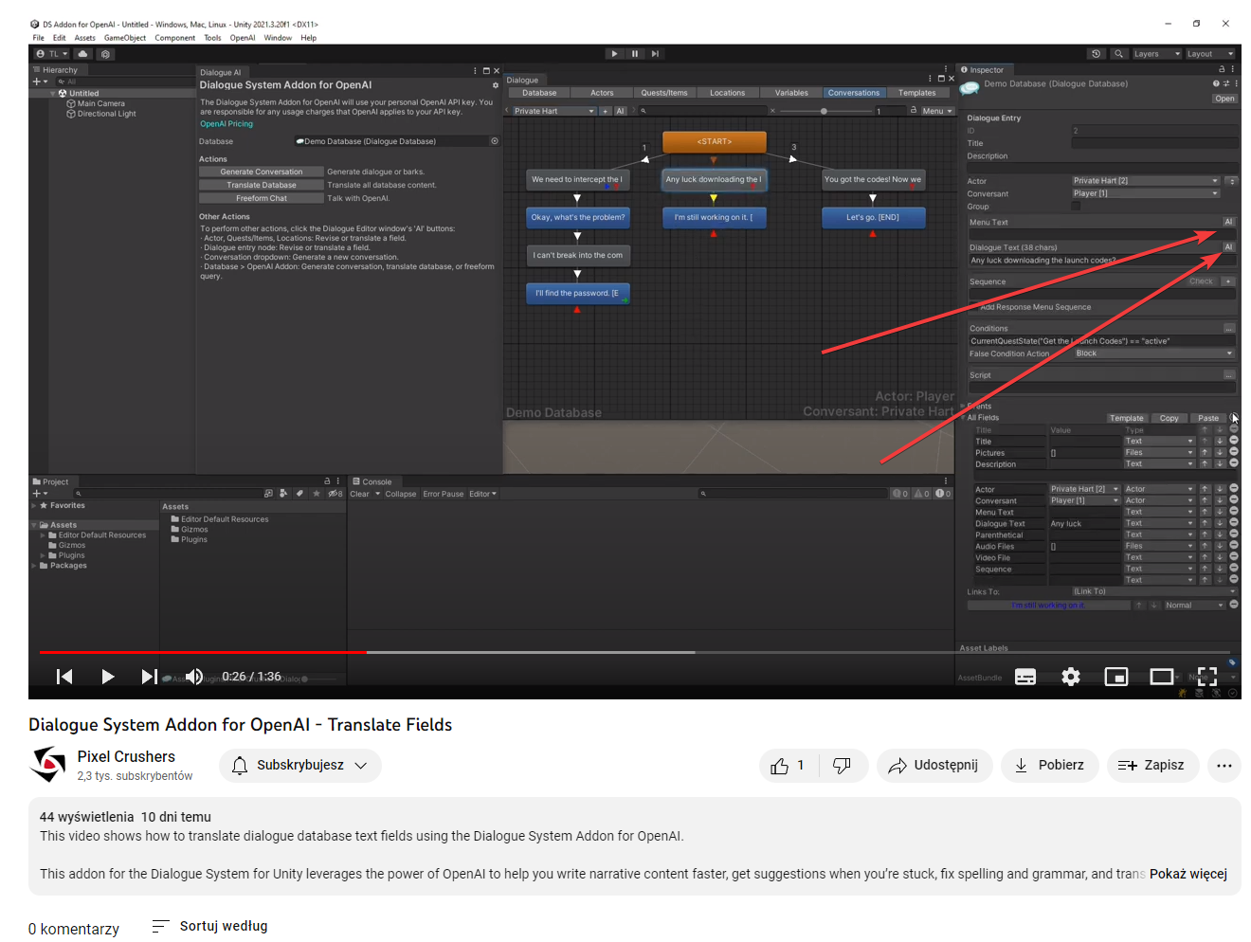Open the Dialogue AI window gear settings

point(495,85)
